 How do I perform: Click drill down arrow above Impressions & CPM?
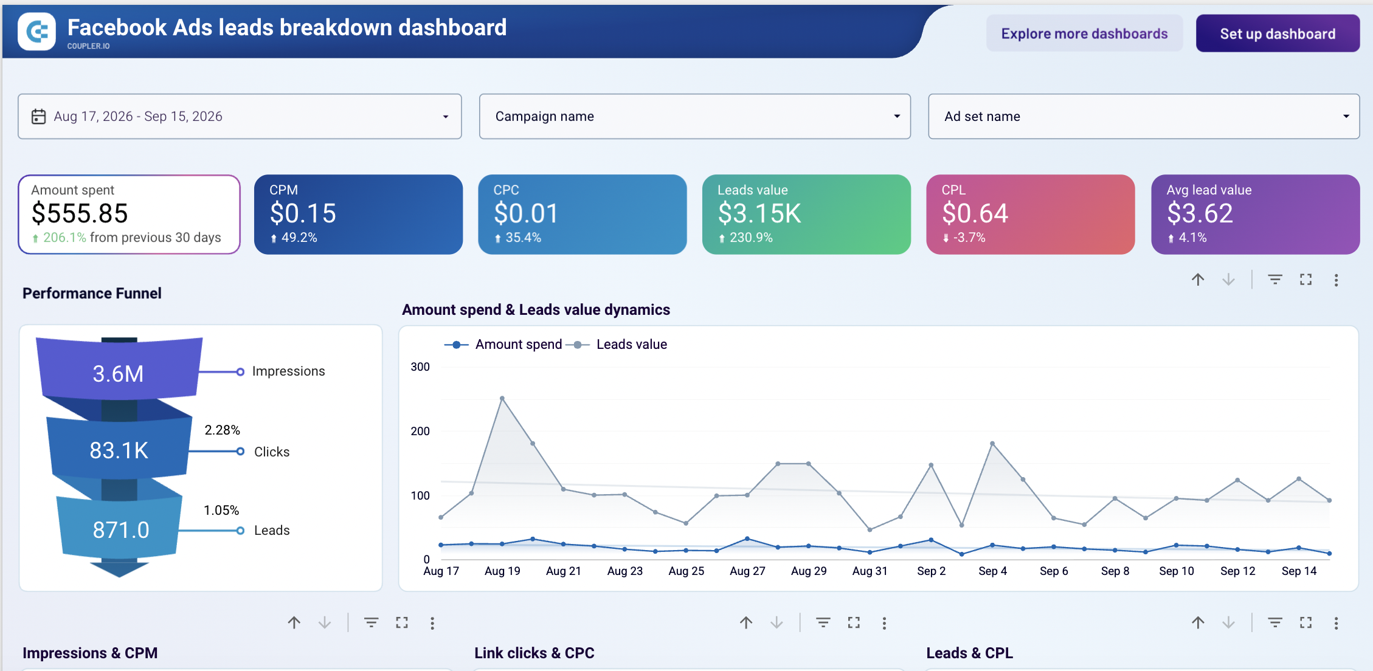[x=325, y=622]
